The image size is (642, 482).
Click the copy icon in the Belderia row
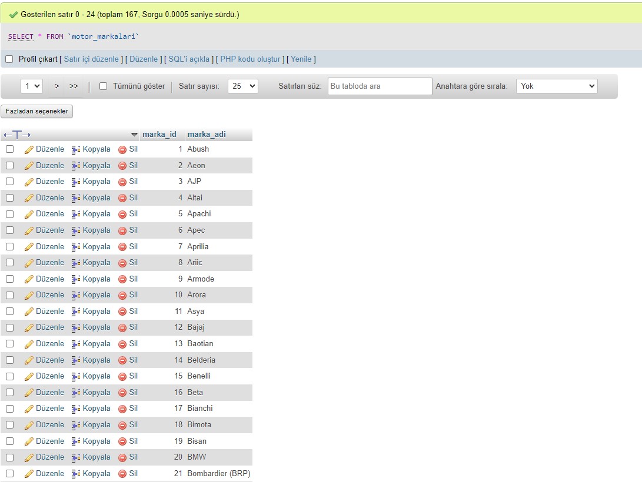76,360
